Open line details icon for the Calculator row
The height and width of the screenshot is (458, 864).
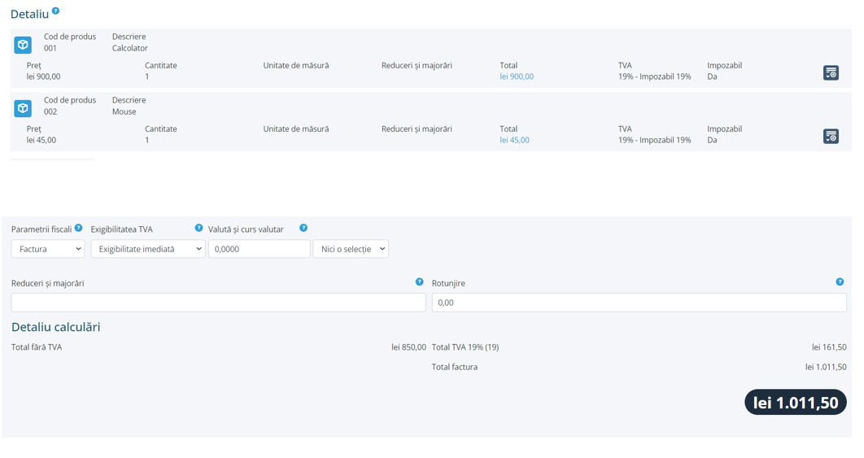(830, 73)
